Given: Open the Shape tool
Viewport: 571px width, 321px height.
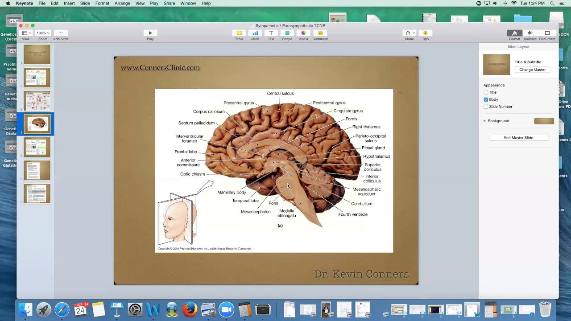Looking at the screenshot, I should click(287, 33).
